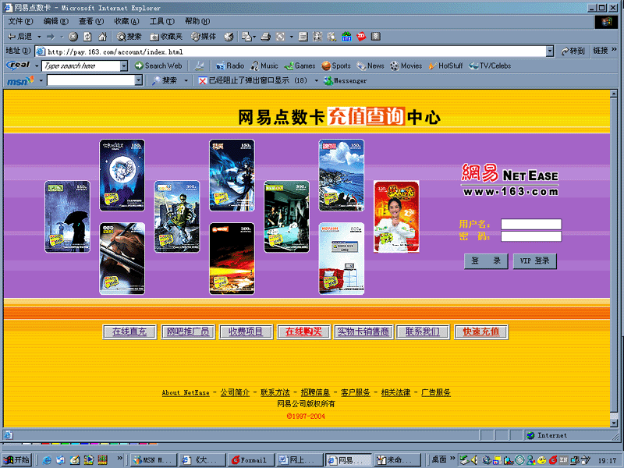
Task: Open the Media (媒体) toolbar button
Action: (204, 37)
